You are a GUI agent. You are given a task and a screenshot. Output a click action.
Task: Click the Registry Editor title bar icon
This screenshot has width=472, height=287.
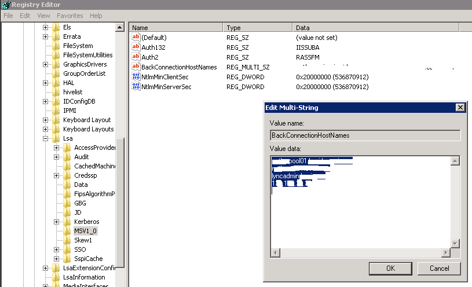5,5
